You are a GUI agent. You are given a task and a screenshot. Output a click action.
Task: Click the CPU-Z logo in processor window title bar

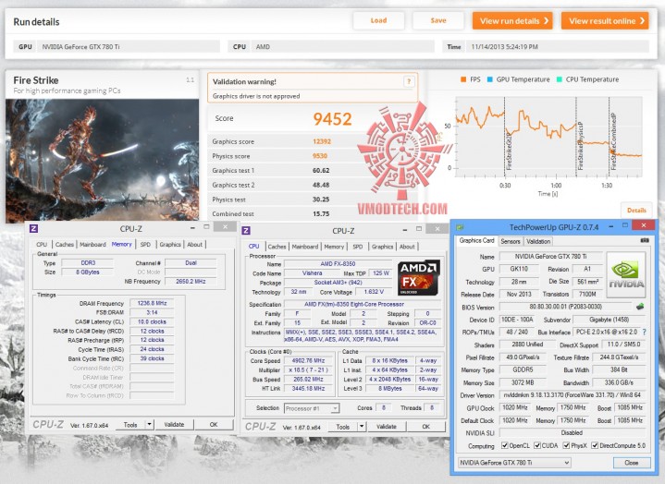pyautogui.click(x=246, y=231)
